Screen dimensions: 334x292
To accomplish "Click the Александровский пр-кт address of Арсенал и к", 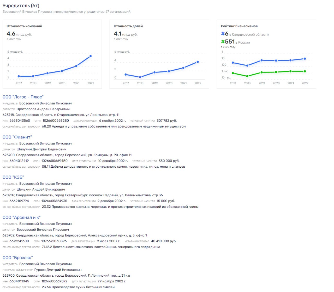I will point(75,235).
